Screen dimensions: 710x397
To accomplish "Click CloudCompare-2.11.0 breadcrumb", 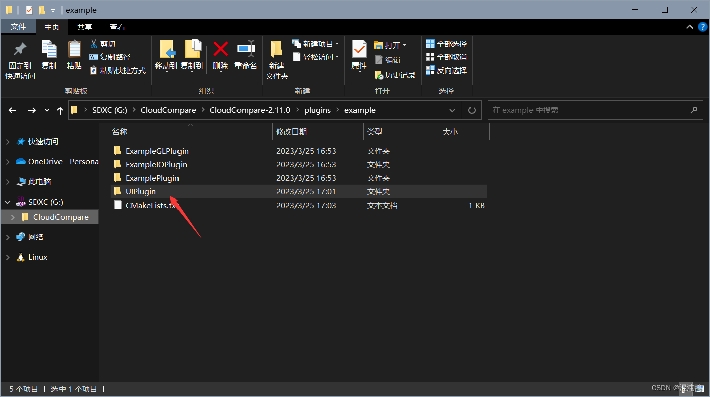I will (250, 110).
